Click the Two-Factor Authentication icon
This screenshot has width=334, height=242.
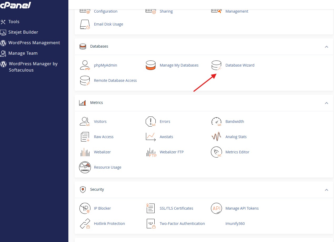151,224
